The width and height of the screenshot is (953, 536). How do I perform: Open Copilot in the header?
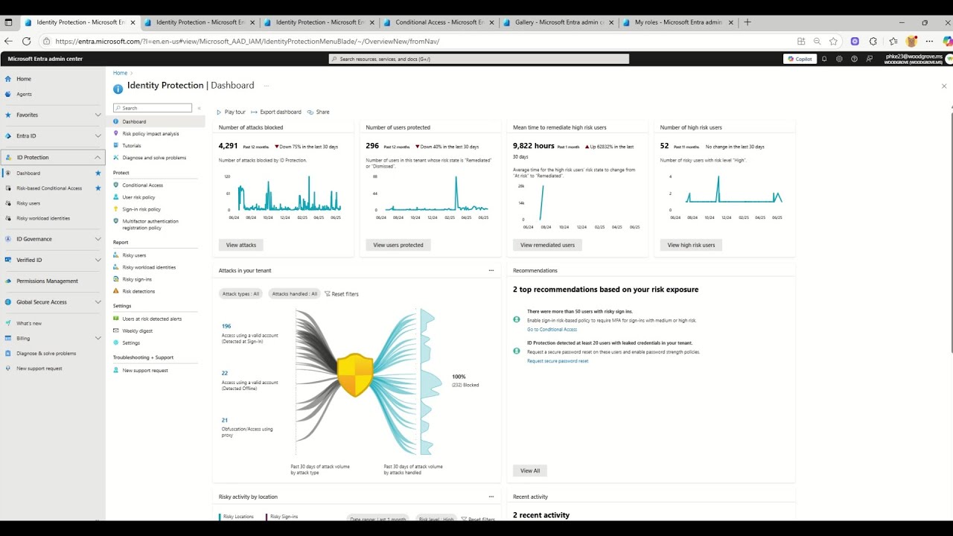click(800, 59)
